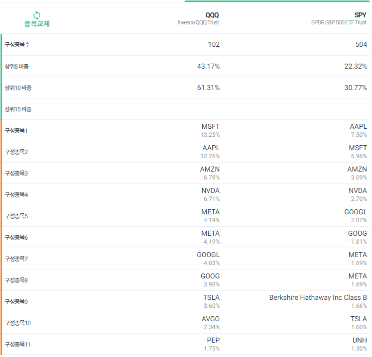The image size is (372, 357).
Task: Select NVDA in the SPY column
Action: coord(358,191)
